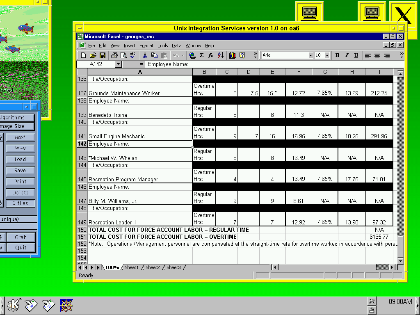Expand the font size dropdown

pyautogui.click(x=327, y=55)
